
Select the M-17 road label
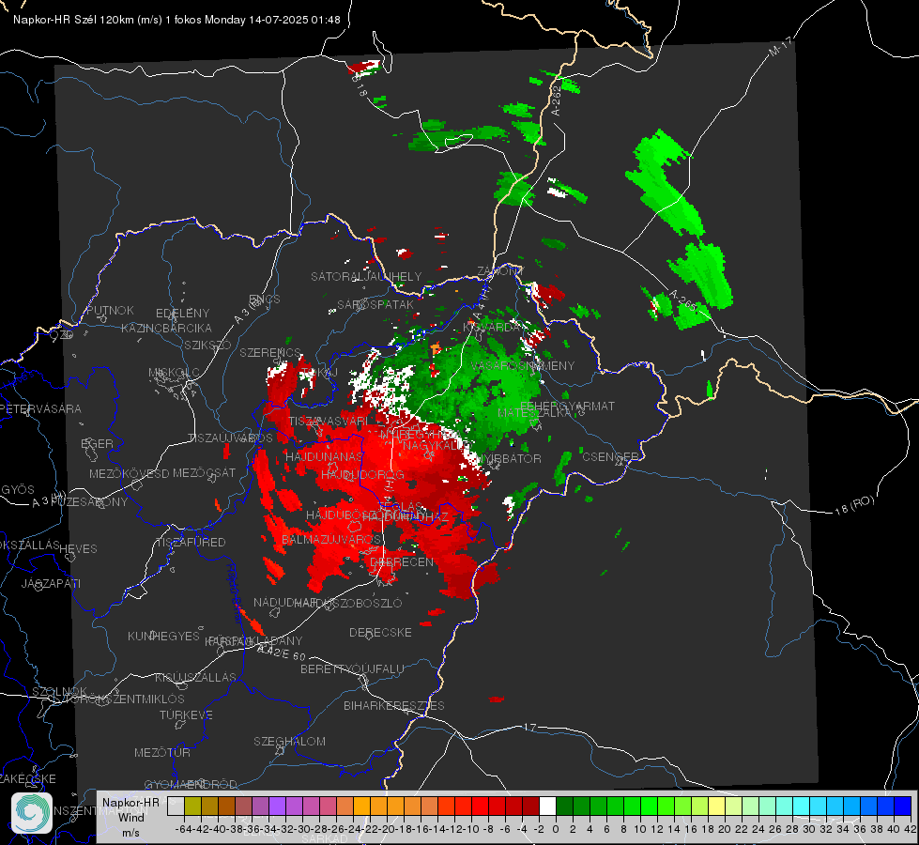pos(781,46)
